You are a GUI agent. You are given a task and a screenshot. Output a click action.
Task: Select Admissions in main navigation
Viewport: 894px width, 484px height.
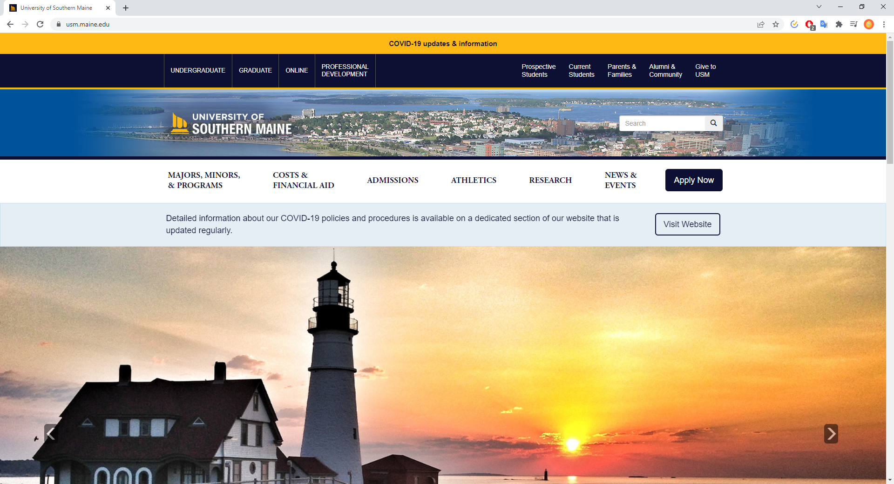tap(393, 180)
